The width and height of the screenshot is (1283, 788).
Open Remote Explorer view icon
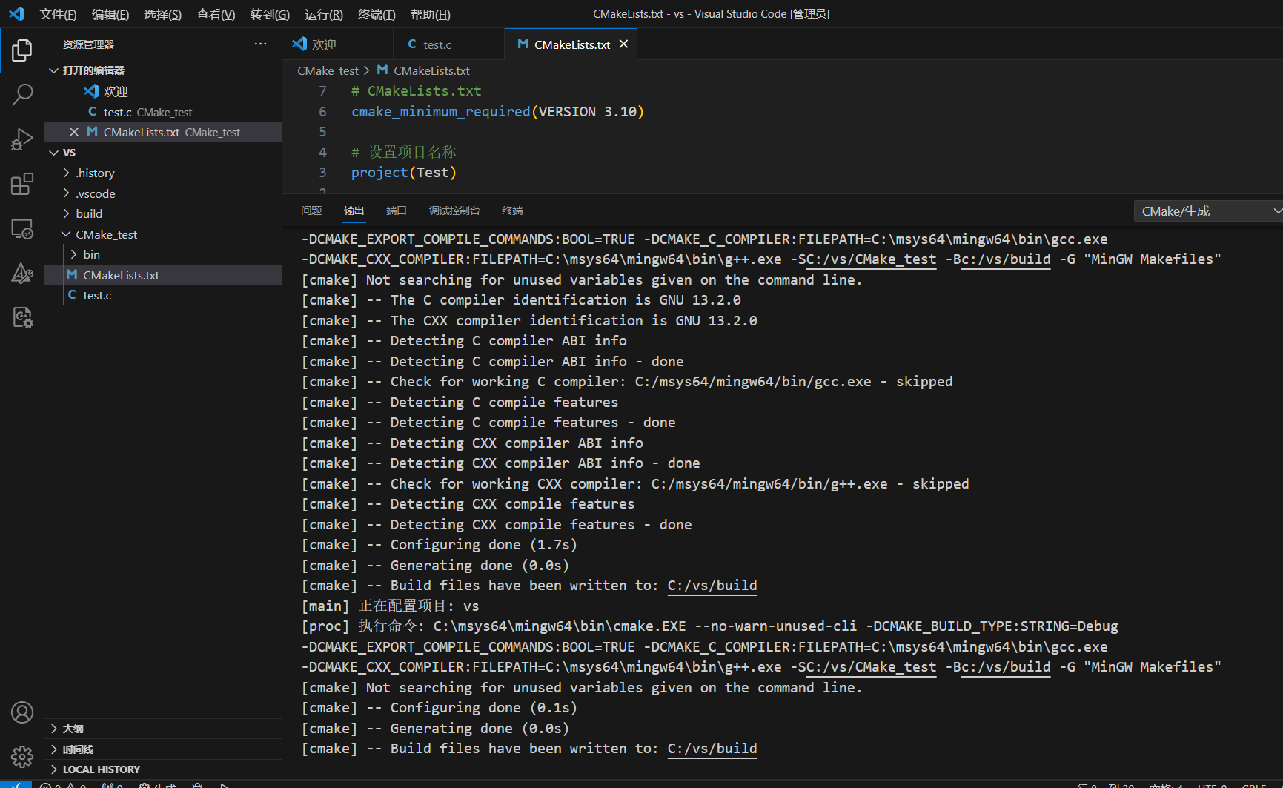(22, 229)
